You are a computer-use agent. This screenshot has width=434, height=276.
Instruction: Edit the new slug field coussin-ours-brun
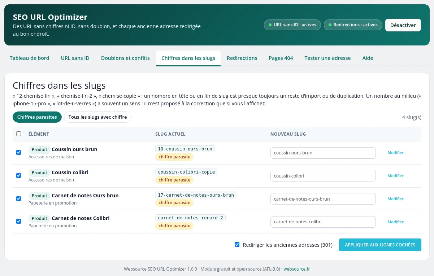pos(323,153)
